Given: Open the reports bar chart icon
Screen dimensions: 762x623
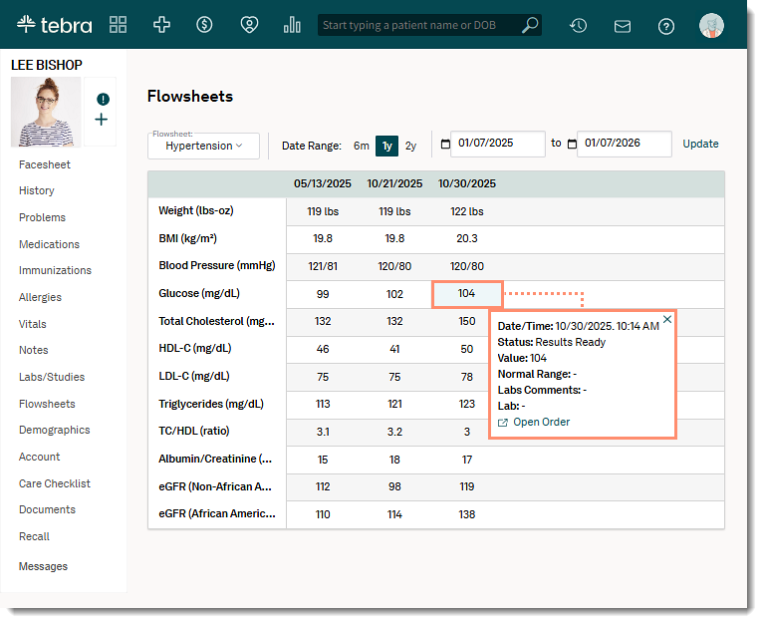Looking at the screenshot, I should pyautogui.click(x=292, y=25).
